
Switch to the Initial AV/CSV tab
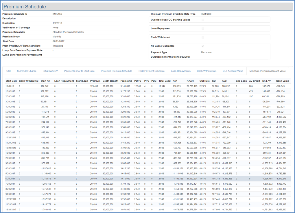(x=50, y=71)
